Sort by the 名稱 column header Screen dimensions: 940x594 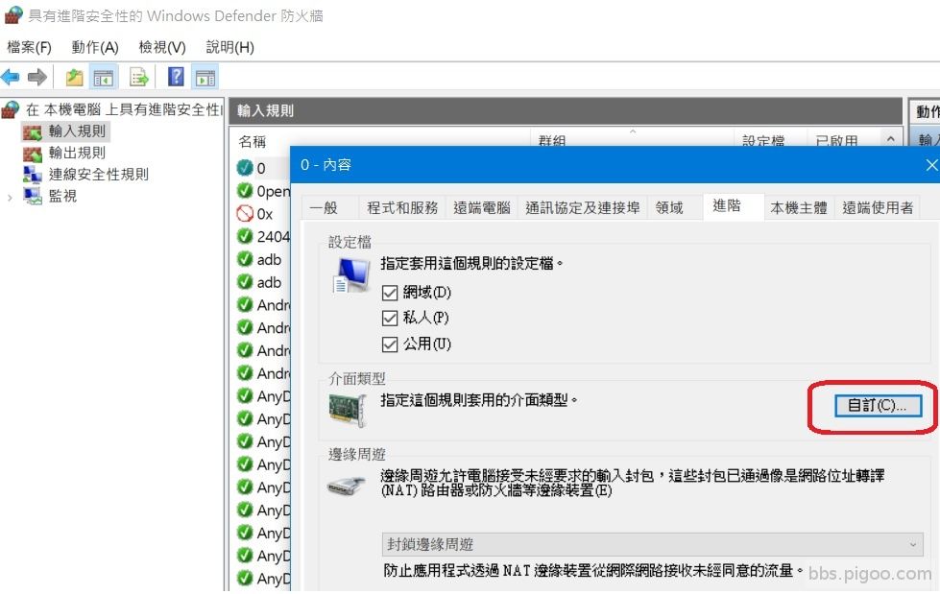pyautogui.click(x=252, y=141)
